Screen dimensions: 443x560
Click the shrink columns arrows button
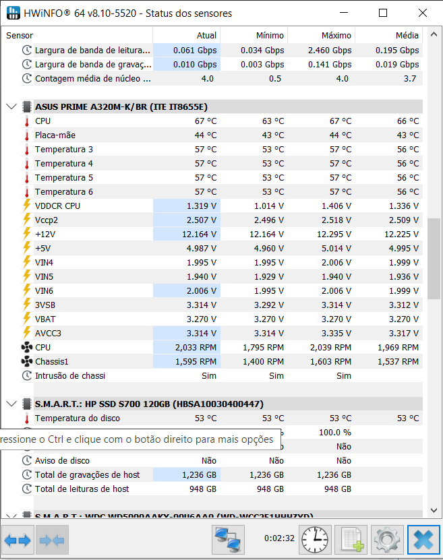pyautogui.click(x=52, y=540)
